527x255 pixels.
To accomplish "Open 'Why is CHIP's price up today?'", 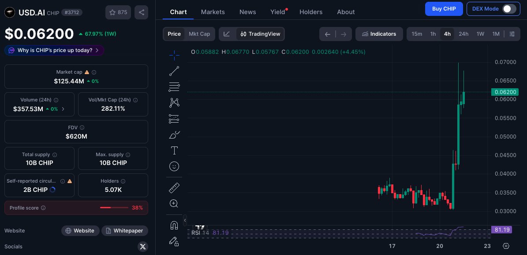I will [54, 50].
